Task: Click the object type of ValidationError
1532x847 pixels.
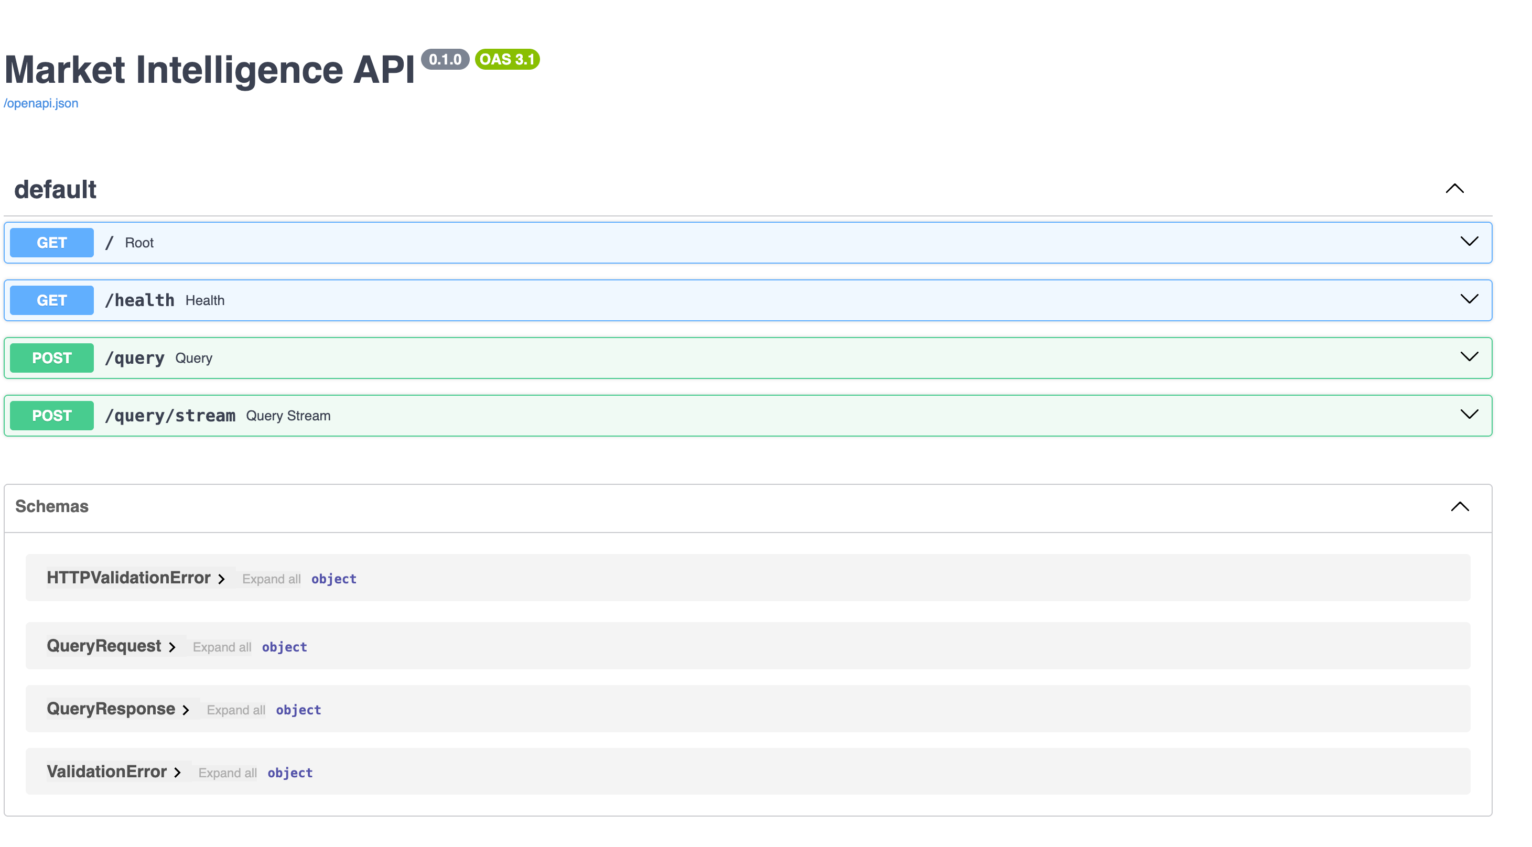Action: click(x=290, y=773)
